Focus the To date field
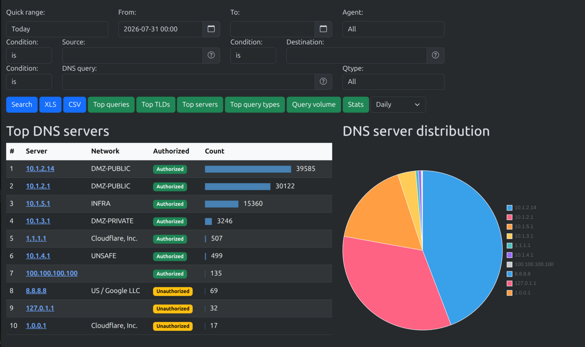The height and width of the screenshot is (347, 585). pos(273,29)
